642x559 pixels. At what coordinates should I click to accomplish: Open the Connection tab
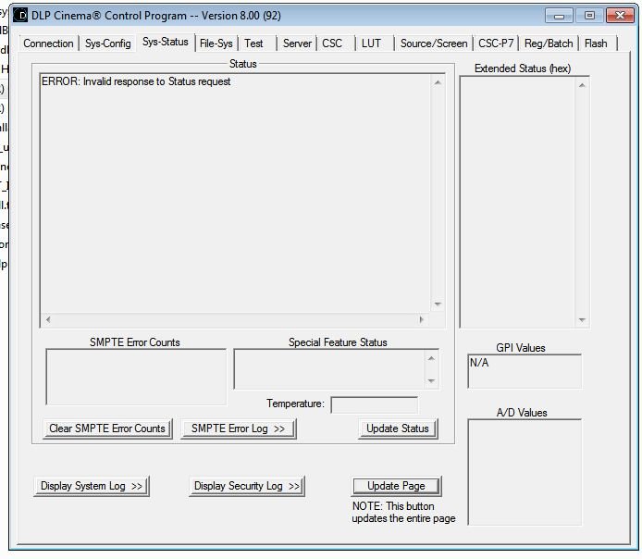[48, 43]
